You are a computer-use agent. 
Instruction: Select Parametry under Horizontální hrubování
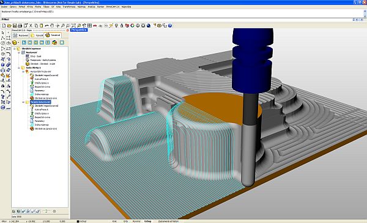click(40, 91)
